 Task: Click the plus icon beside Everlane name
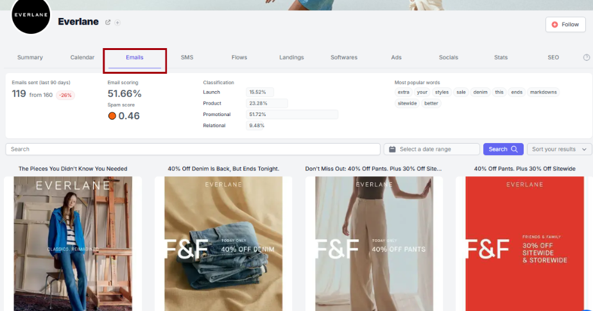[117, 22]
